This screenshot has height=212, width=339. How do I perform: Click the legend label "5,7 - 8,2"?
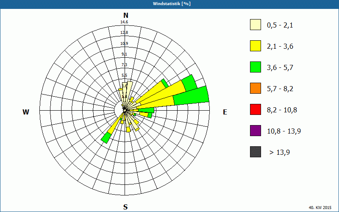280,89
